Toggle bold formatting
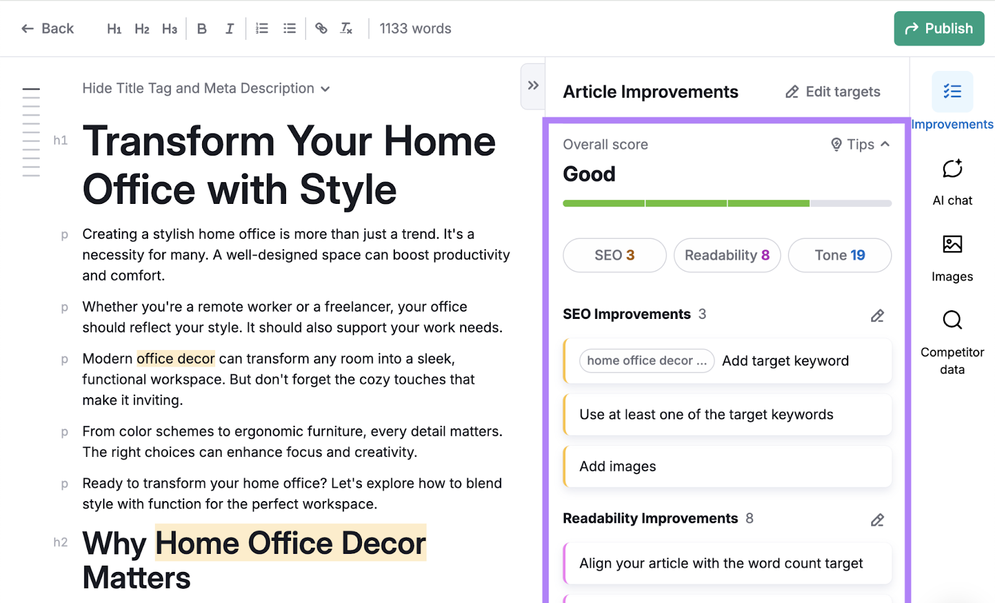The height and width of the screenshot is (603, 995). pyautogui.click(x=201, y=28)
